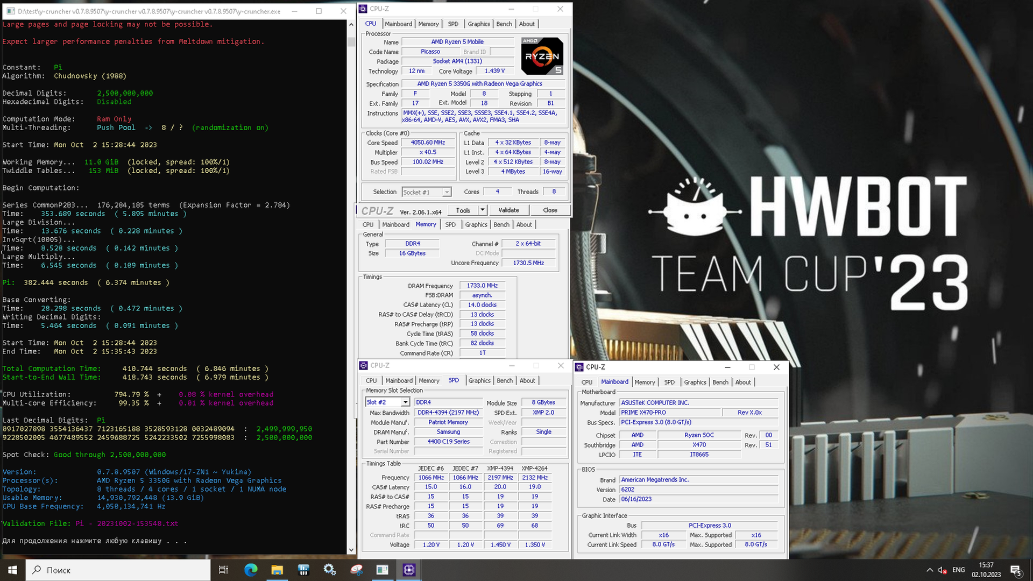Switch to Mainboard tab in top CPU-Z window
Viewport: 1033px width, 581px height.
coord(399,24)
